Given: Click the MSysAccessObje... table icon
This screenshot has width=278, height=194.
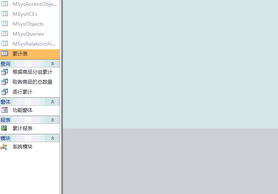Looking at the screenshot, I should (5, 4).
